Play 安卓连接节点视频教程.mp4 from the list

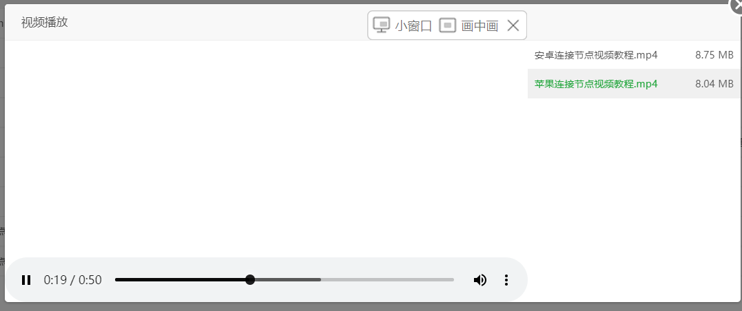coord(596,55)
